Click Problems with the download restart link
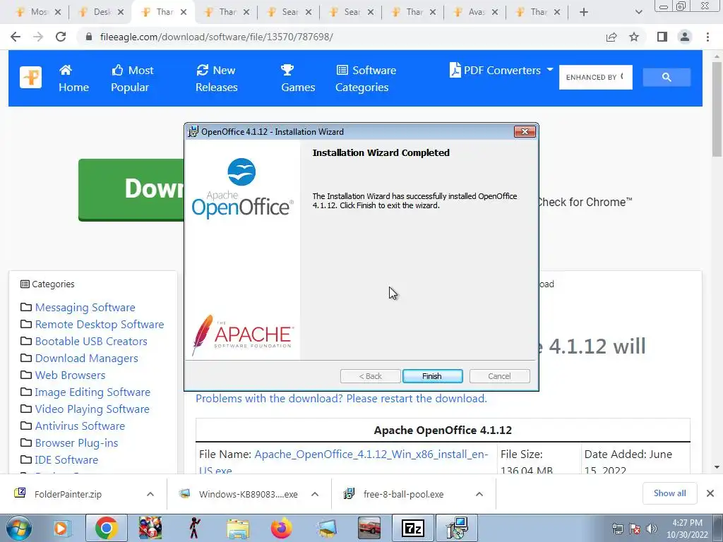This screenshot has width=723, height=542. click(x=341, y=398)
